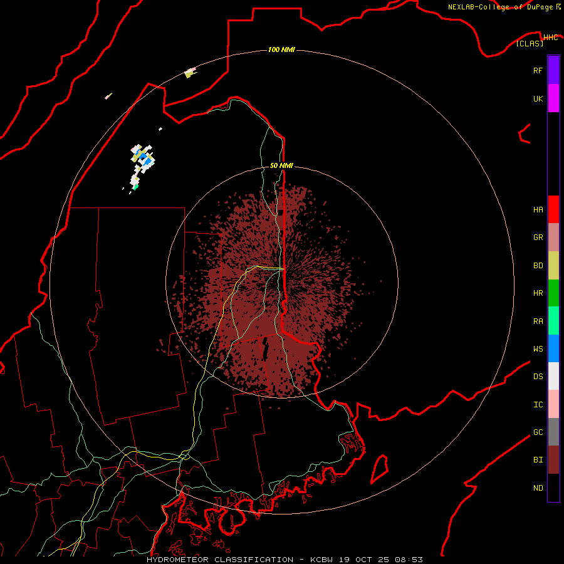Click the GC legend label

click(538, 432)
